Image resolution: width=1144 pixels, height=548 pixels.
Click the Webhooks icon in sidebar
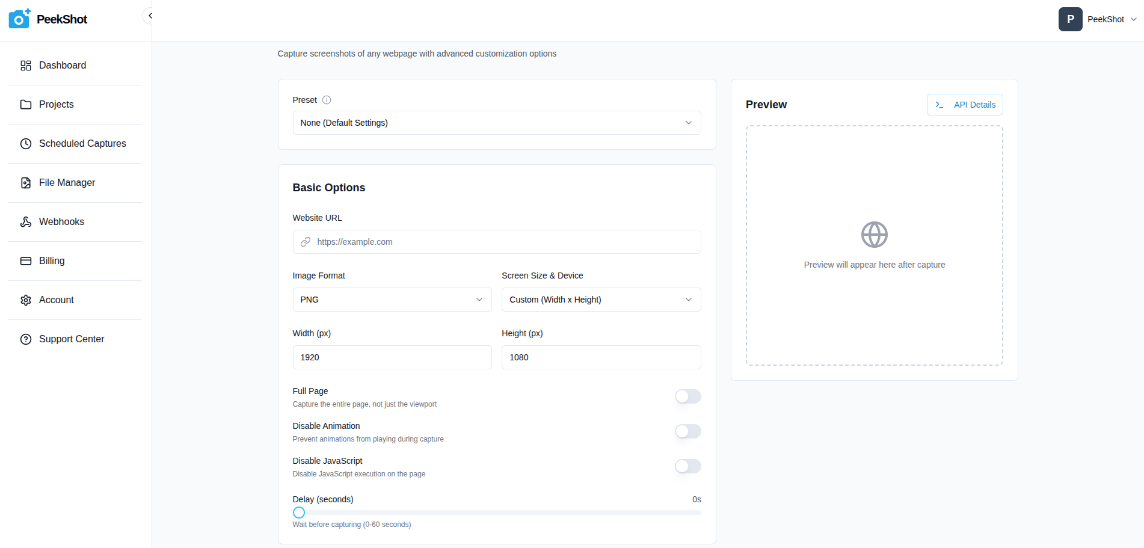(x=26, y=222)
